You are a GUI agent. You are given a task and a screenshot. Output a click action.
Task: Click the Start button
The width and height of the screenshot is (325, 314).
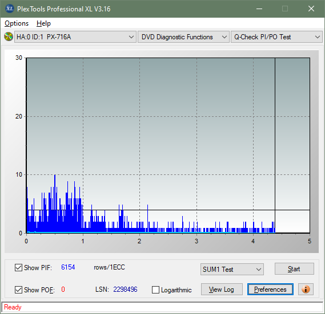click(294, 269)
